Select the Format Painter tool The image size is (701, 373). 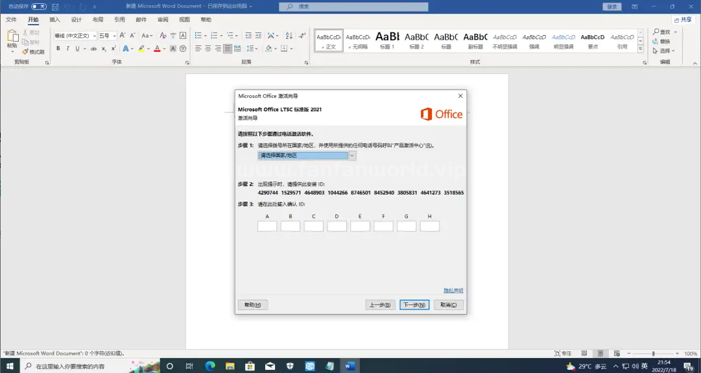pos(33,52)
